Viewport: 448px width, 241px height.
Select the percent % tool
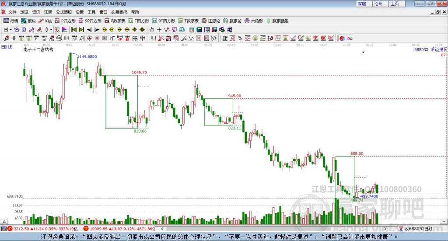click(240, 38)
